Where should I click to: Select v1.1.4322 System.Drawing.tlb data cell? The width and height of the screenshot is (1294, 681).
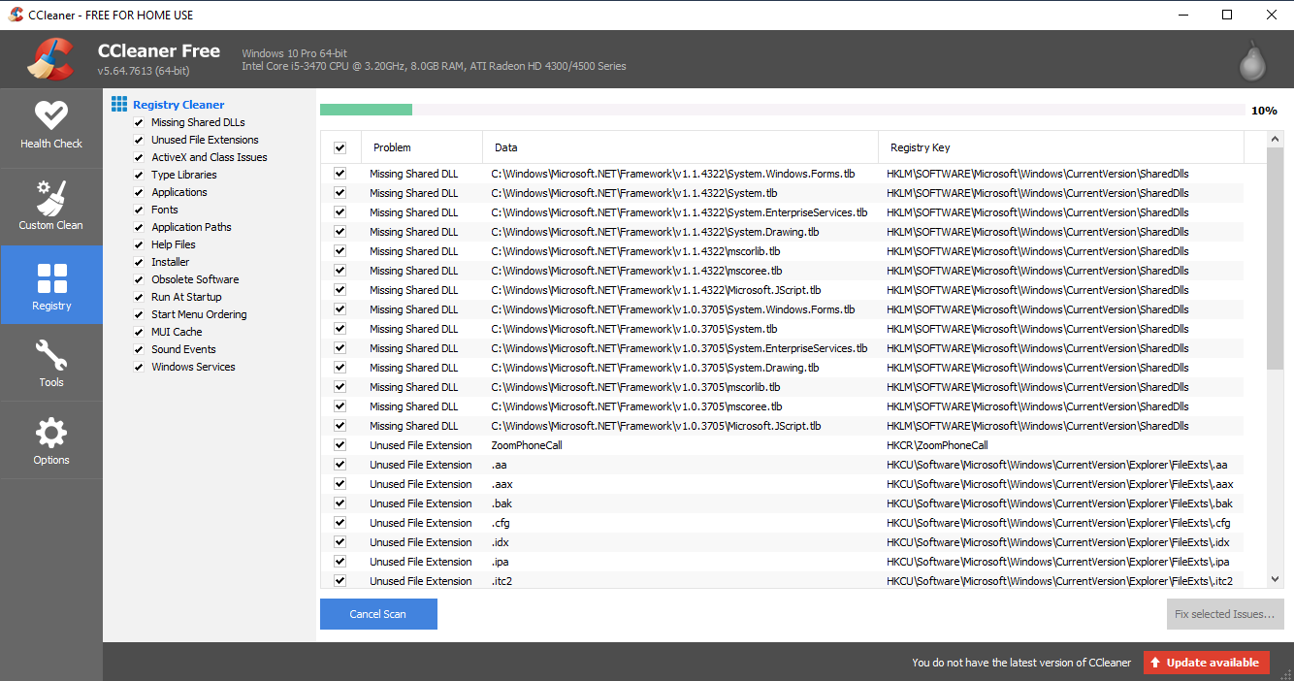pos(655,232)
